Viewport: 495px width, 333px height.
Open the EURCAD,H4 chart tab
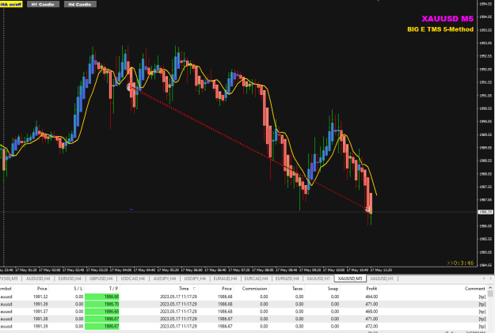[x=256, y=278]
